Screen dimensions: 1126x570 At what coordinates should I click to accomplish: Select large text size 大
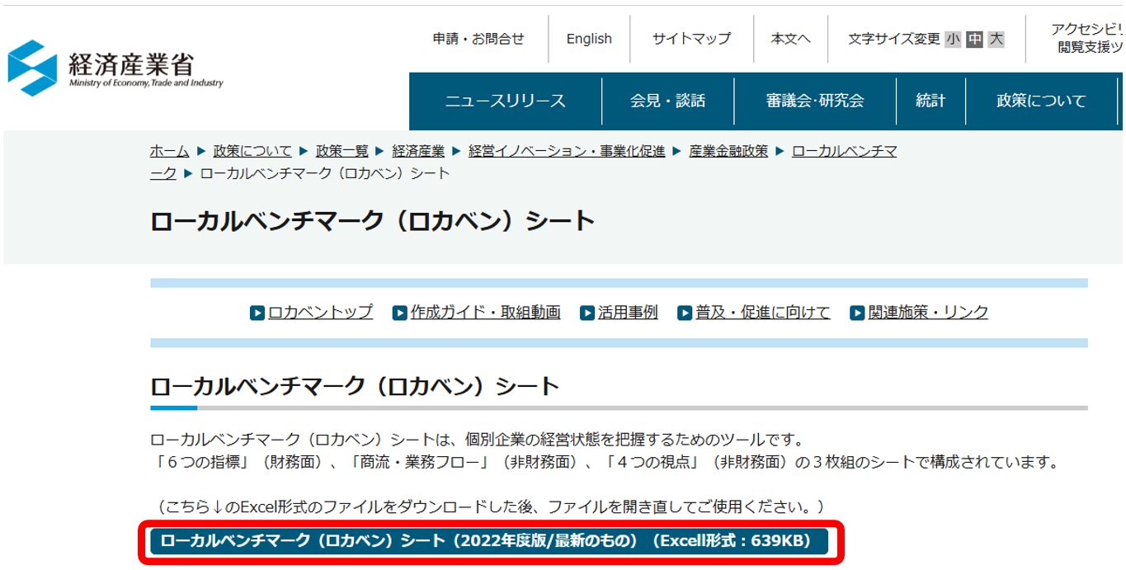click(996, 39)
